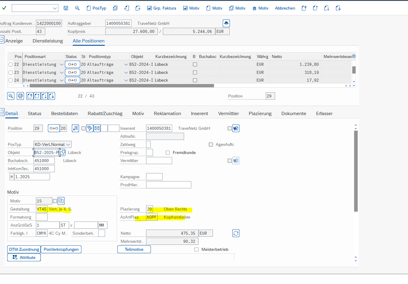This screenshot has width=408, height=284.
Task: Open Positionstyp dropdown in row 22
Action: (126, 64)
